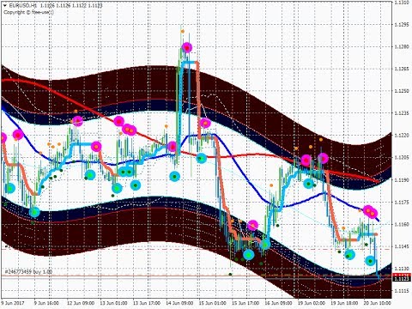Click the 1.1160 price axis label
This screenshot has height=309, width=412.
402,224
